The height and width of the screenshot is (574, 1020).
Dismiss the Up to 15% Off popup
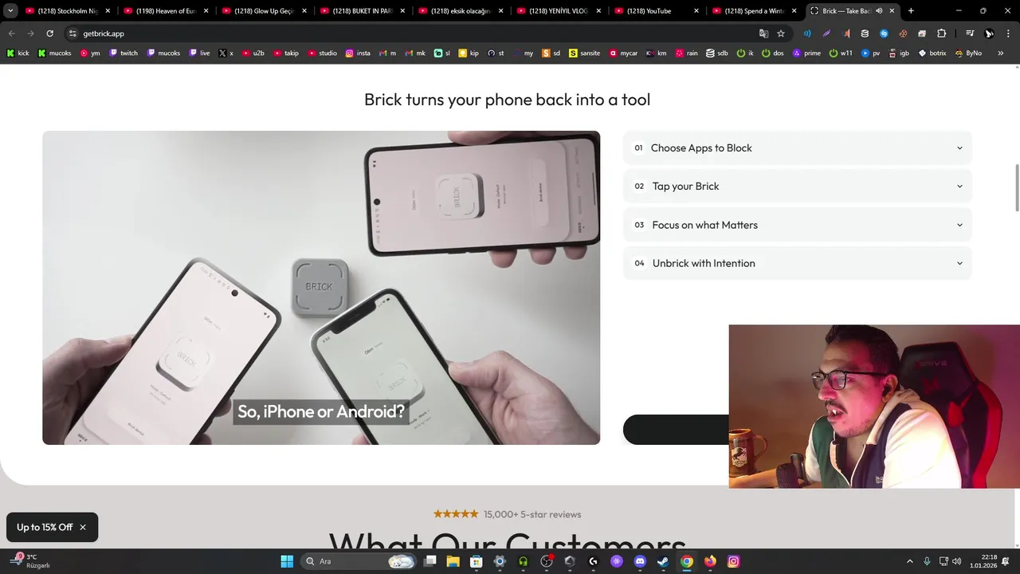83,527
